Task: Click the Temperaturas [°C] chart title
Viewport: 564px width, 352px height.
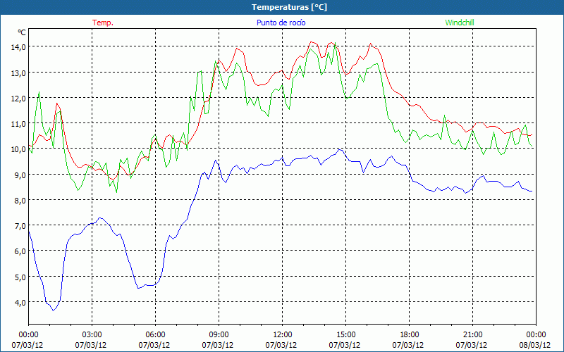Action: pyautogui.click(x=289, y=7)
